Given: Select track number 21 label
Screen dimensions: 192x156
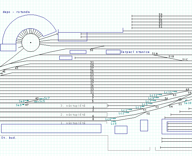Looking at the screenshot, I should 92,77.
